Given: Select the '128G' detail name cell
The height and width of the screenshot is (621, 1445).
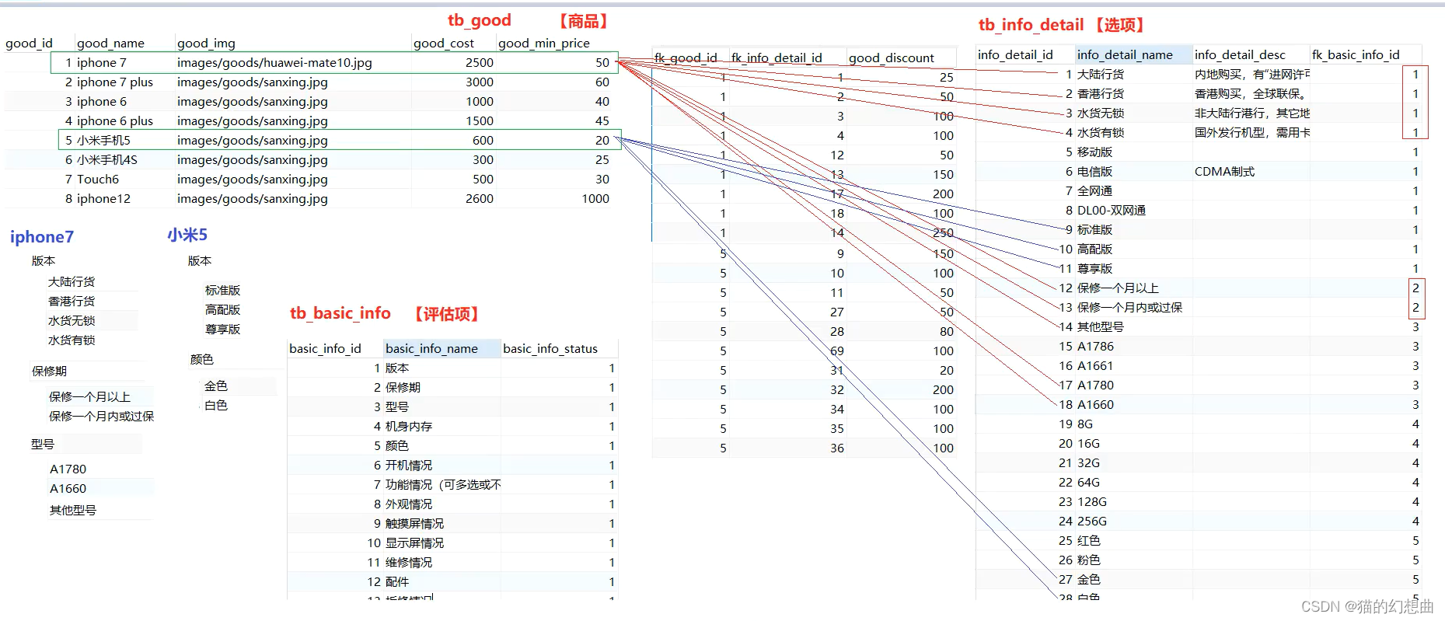Looking at the screenshot, I should (1092, 502).
